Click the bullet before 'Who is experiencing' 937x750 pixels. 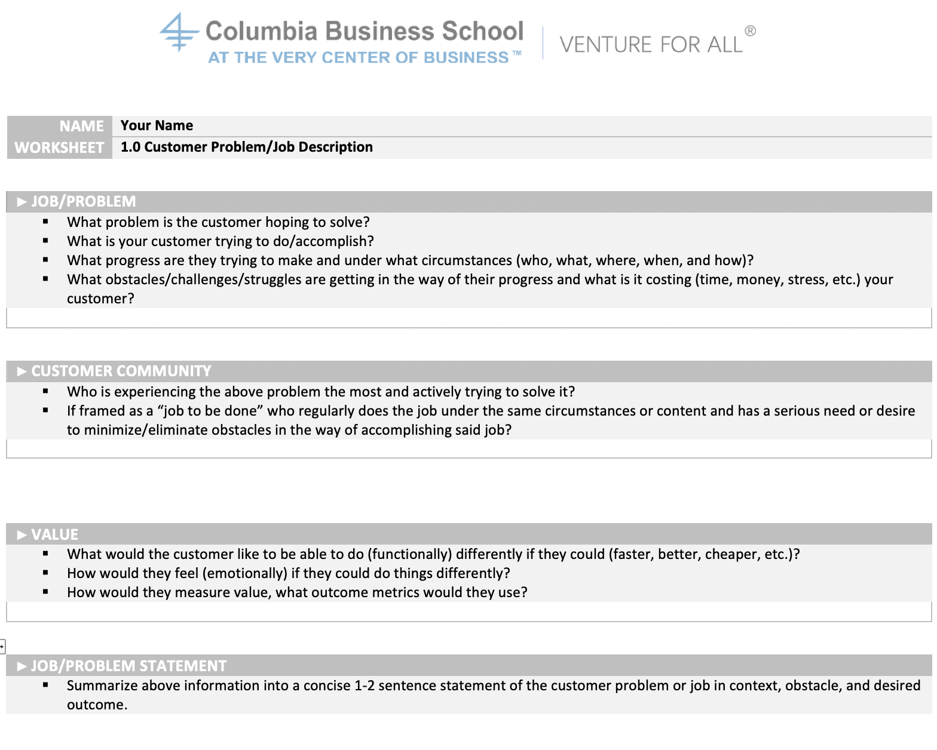point(45,391)
